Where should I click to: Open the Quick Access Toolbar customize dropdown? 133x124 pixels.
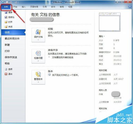click(x=20, y=2)
